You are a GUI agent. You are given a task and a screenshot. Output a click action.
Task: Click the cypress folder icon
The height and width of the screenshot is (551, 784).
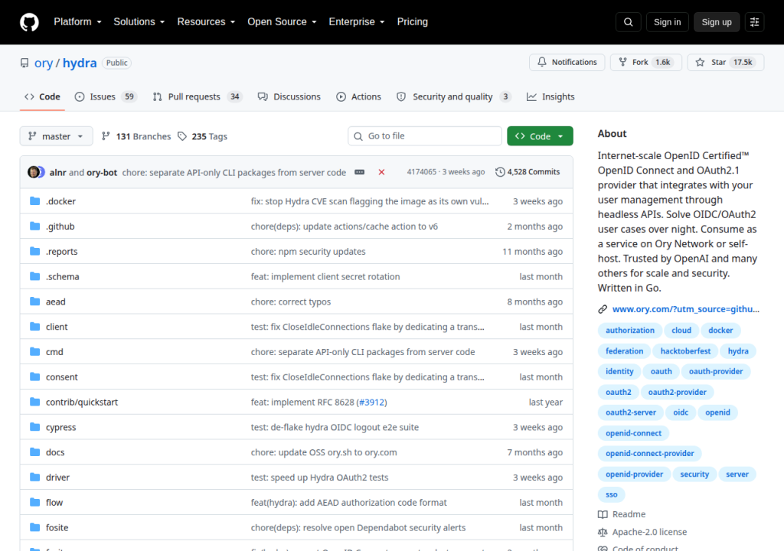[34, 427]
